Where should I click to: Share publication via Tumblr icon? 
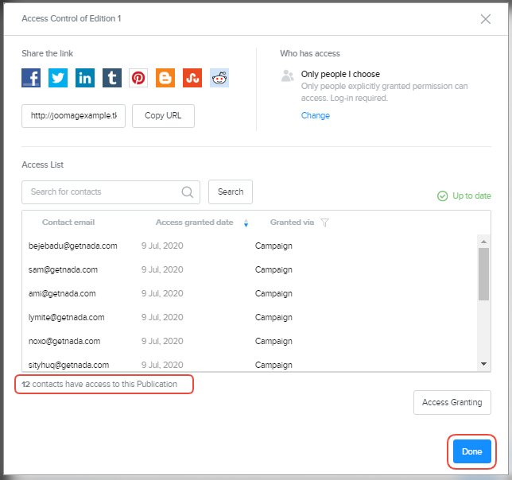click(112, 78)
